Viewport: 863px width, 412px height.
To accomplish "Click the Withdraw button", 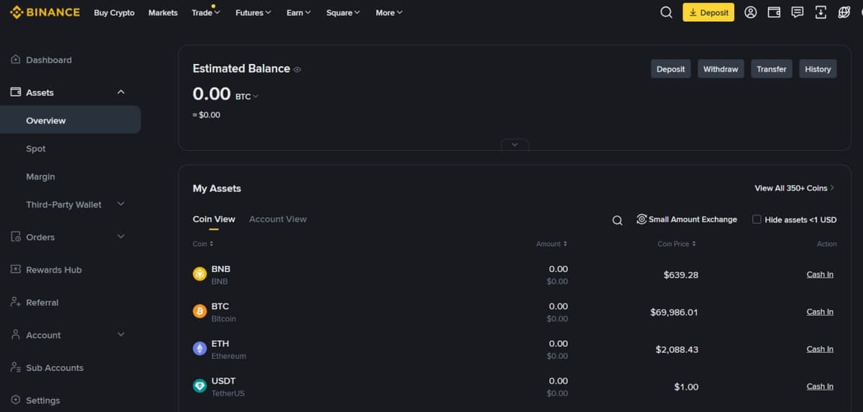I will (x=721, y=69).
